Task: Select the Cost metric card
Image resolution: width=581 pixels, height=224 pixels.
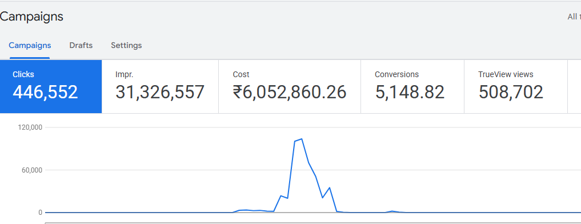Action: (290, 87)
